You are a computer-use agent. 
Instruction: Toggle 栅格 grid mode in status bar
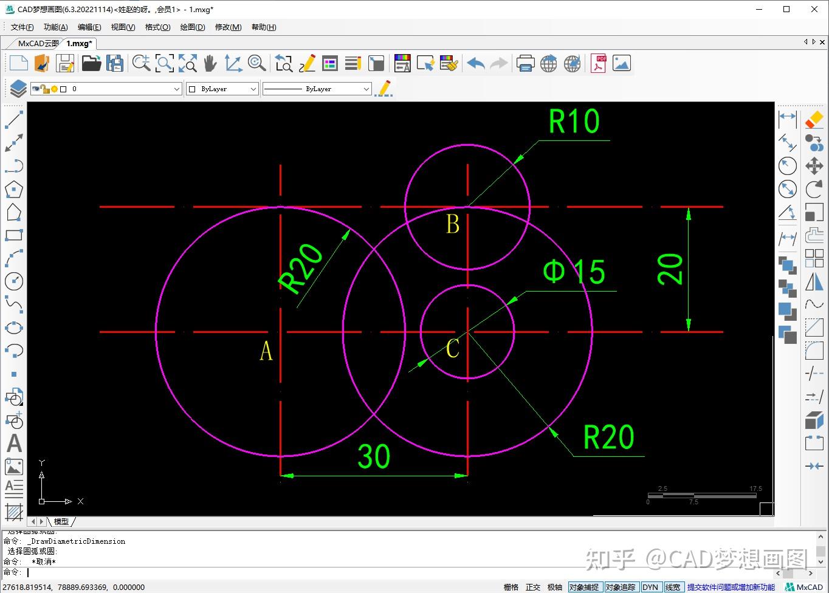[511, 587]
